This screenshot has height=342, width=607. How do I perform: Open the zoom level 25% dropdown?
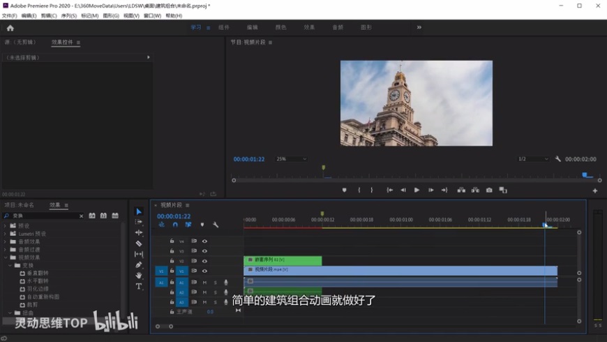tap(291, 159)
